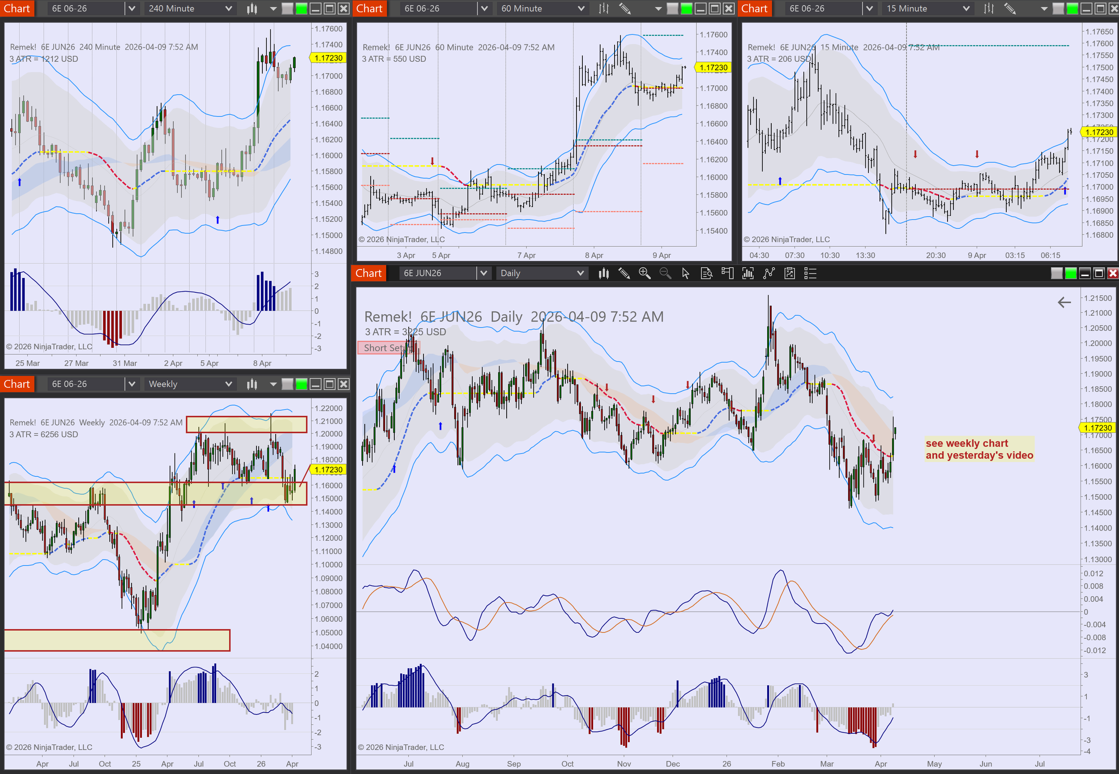Click Chart tab of 15 Minute window
Viewport: 1119px width, 774px height.
pyautogui.click(x=754, y=8)
